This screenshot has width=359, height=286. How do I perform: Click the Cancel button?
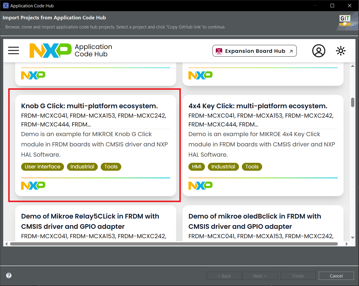tap(336, 276)
